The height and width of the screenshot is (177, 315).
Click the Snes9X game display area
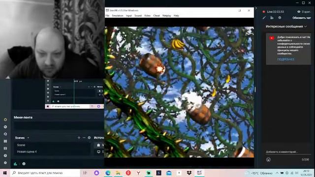click(179, 92)
